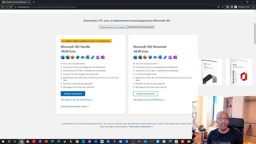
Task: Click the OneNote icon under Microsoft 365 Personnel
Action: tap(175, 57)
